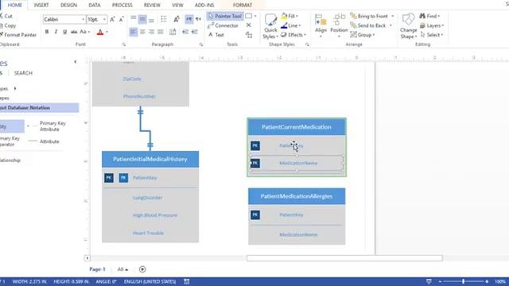Click the rotate text icon
This screenshot has height=286, width=509.
[177, 19]
